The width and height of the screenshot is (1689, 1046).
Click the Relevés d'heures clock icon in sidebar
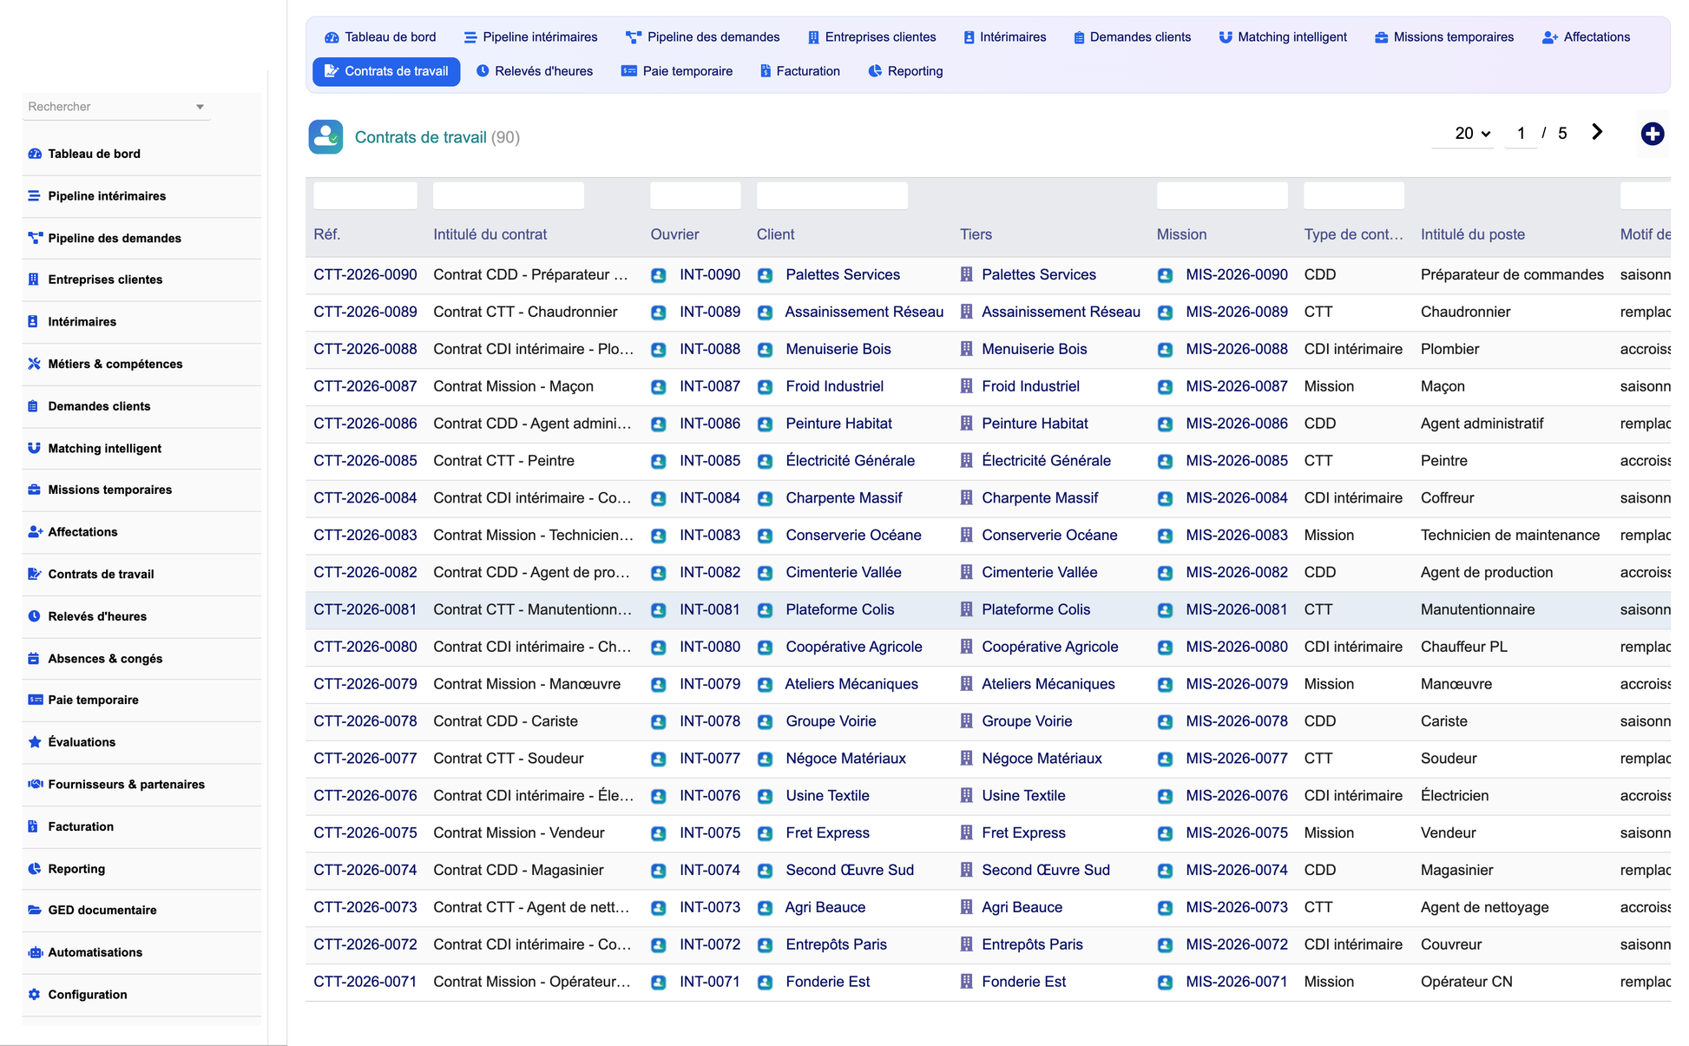[35, 616]
